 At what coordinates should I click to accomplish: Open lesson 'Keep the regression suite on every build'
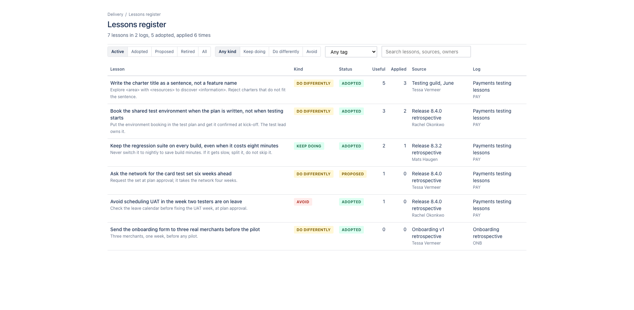194,146
